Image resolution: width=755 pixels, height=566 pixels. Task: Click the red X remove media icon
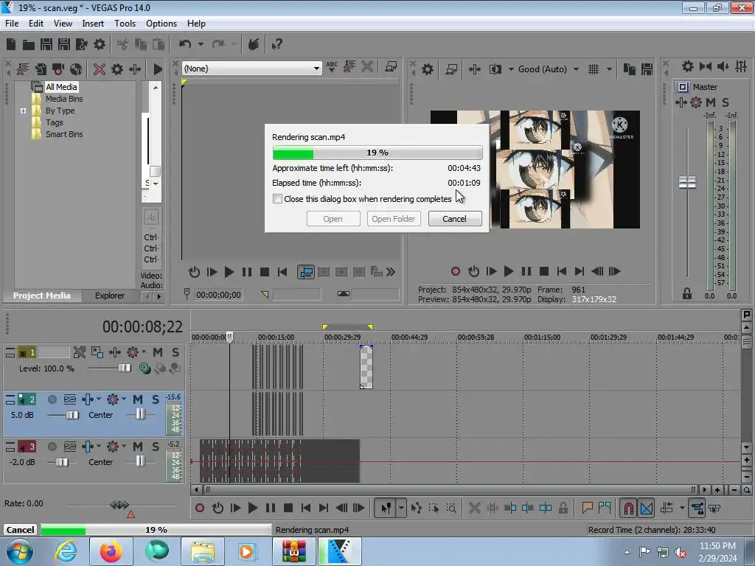click(x=100, y=69)
